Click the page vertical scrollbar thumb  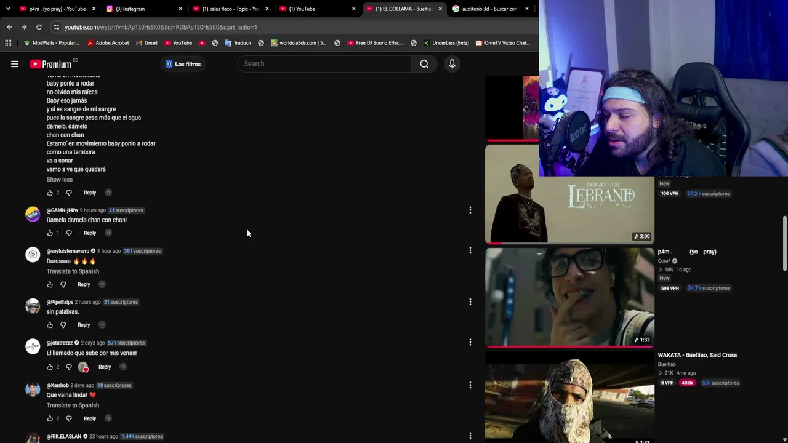pyautogui.click(x=784, y=243)
